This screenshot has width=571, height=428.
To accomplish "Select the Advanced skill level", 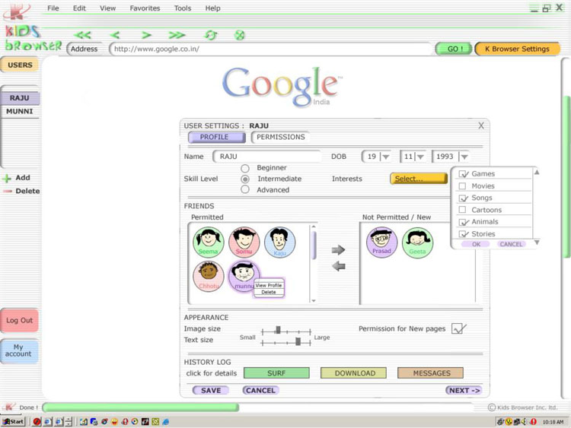I will coord(245,189).
